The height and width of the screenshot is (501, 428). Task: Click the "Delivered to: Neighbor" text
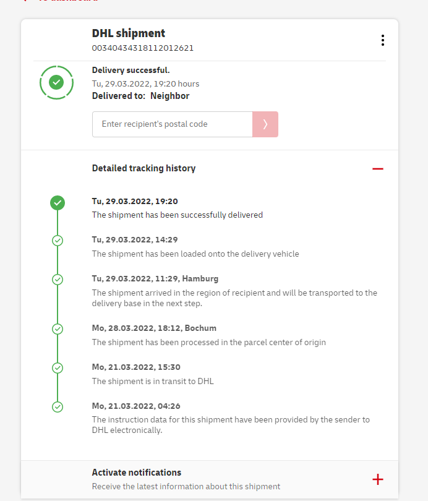141,96
